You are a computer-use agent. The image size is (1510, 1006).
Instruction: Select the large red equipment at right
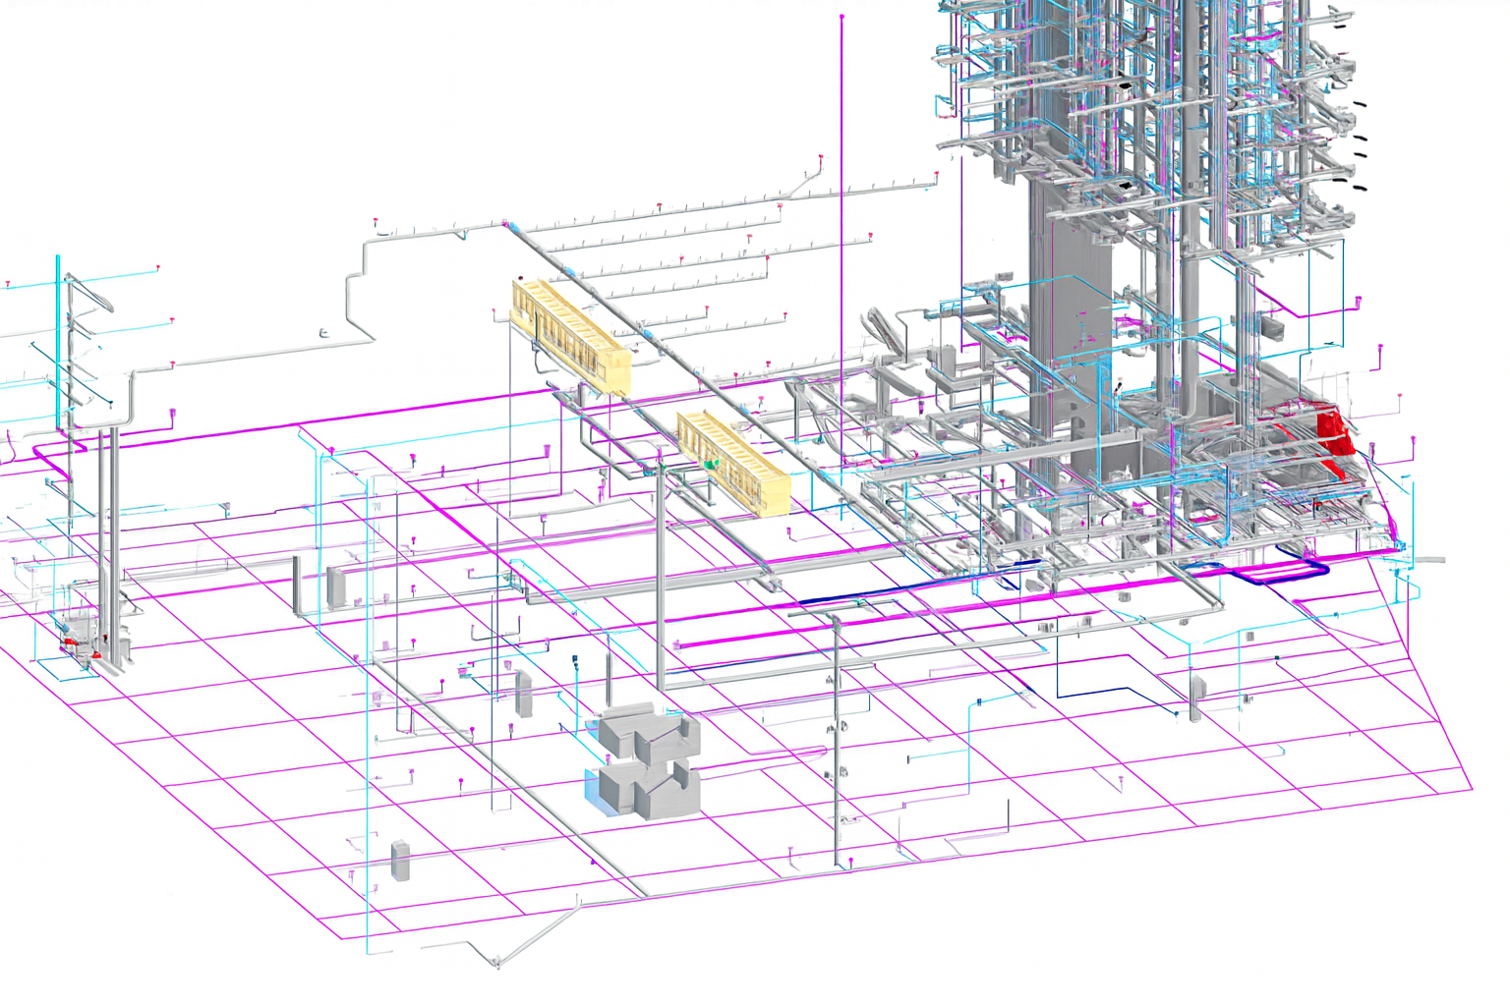click(x=1331, y=430)
